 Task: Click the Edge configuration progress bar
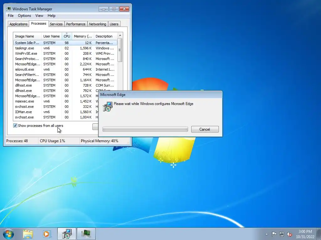tap(145, 129)
